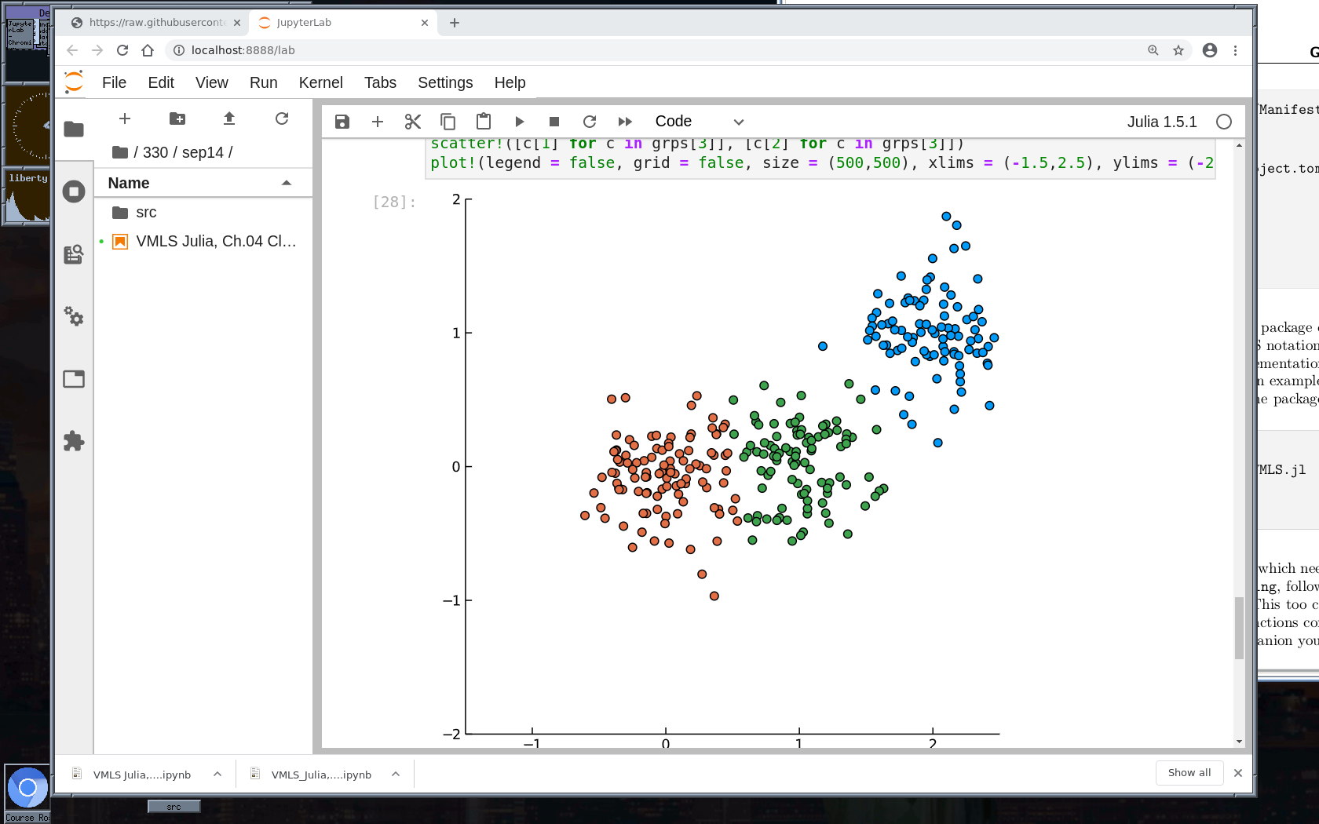This screenshot has width=1319, height=824.
Task: Switch kernel via Julia 1.5.1 label
Action: (1161, 122)
